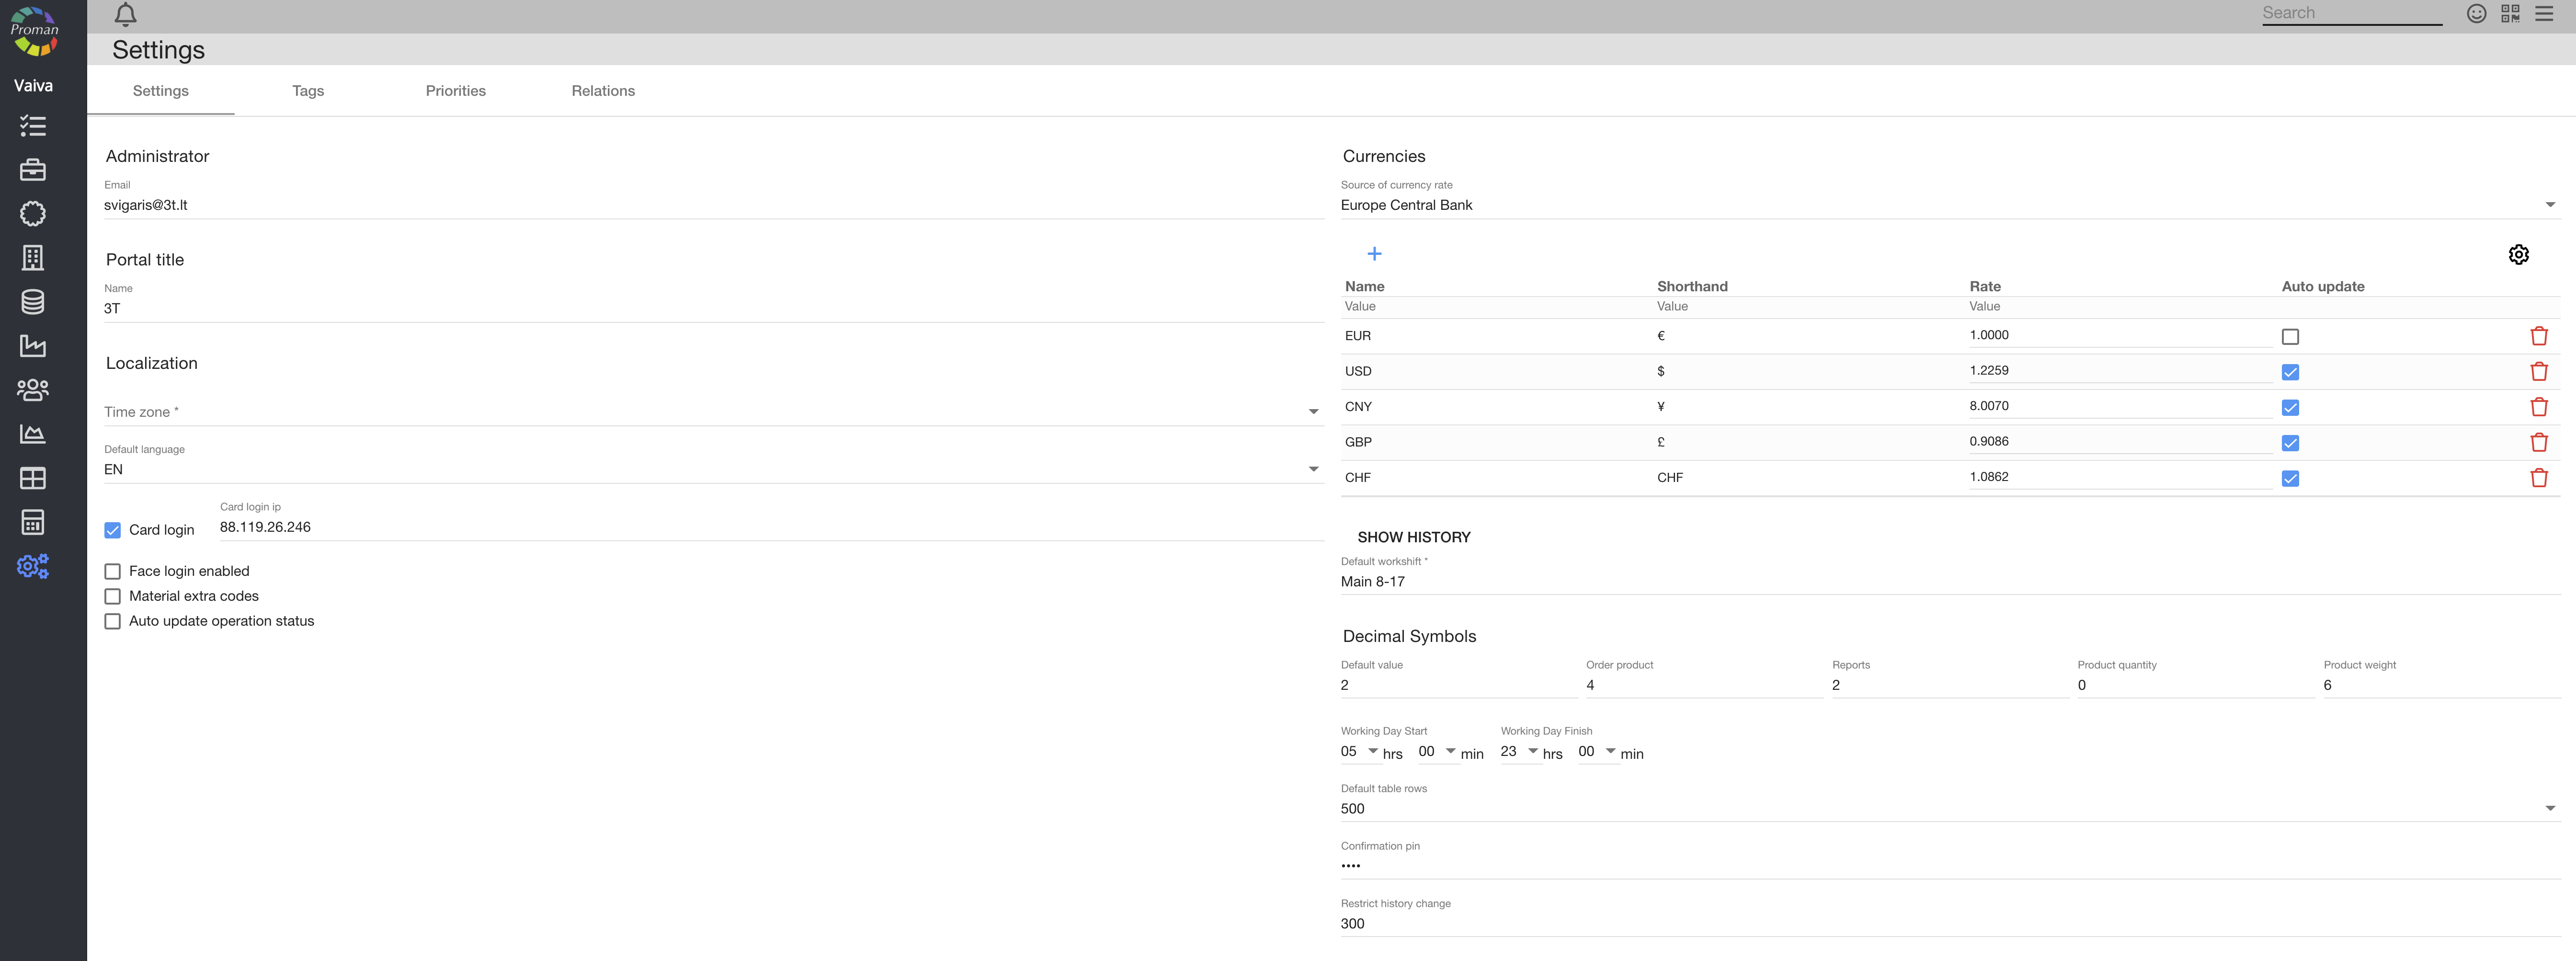
Task: Open currencies table gear settings
Action: pyautogui.click(x=2518, y=254)
